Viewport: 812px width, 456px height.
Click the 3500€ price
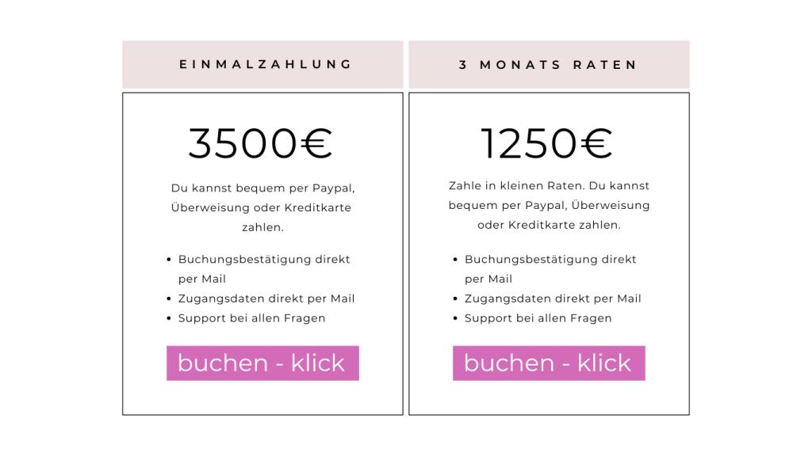260,144
